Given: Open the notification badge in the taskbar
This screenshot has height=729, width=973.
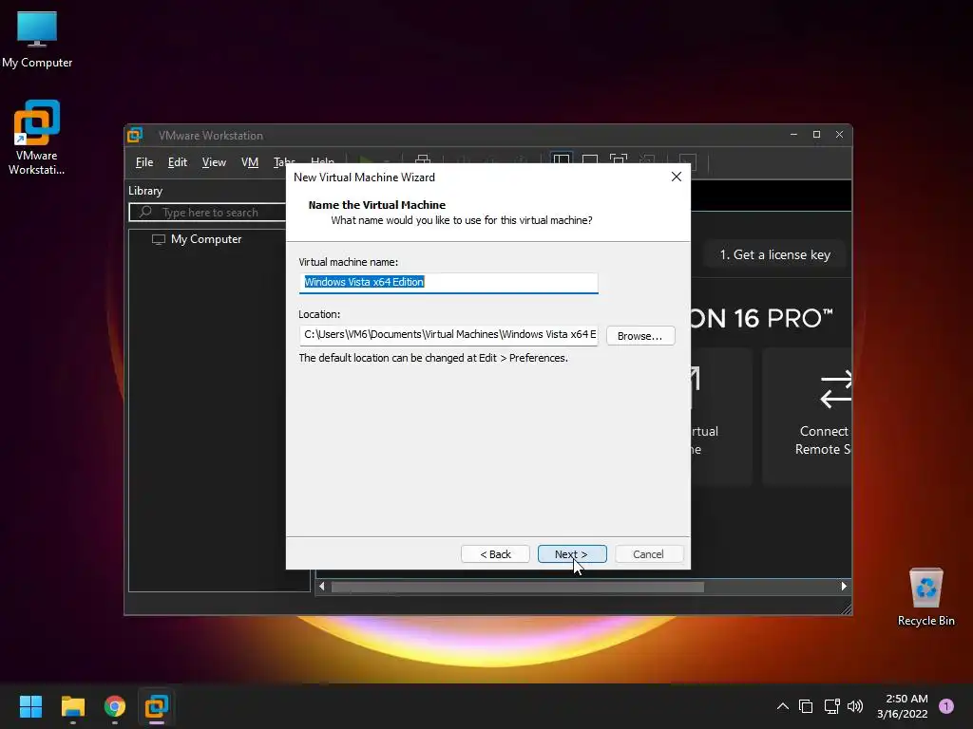Looking at the screenshot, I should coord(946,705).
